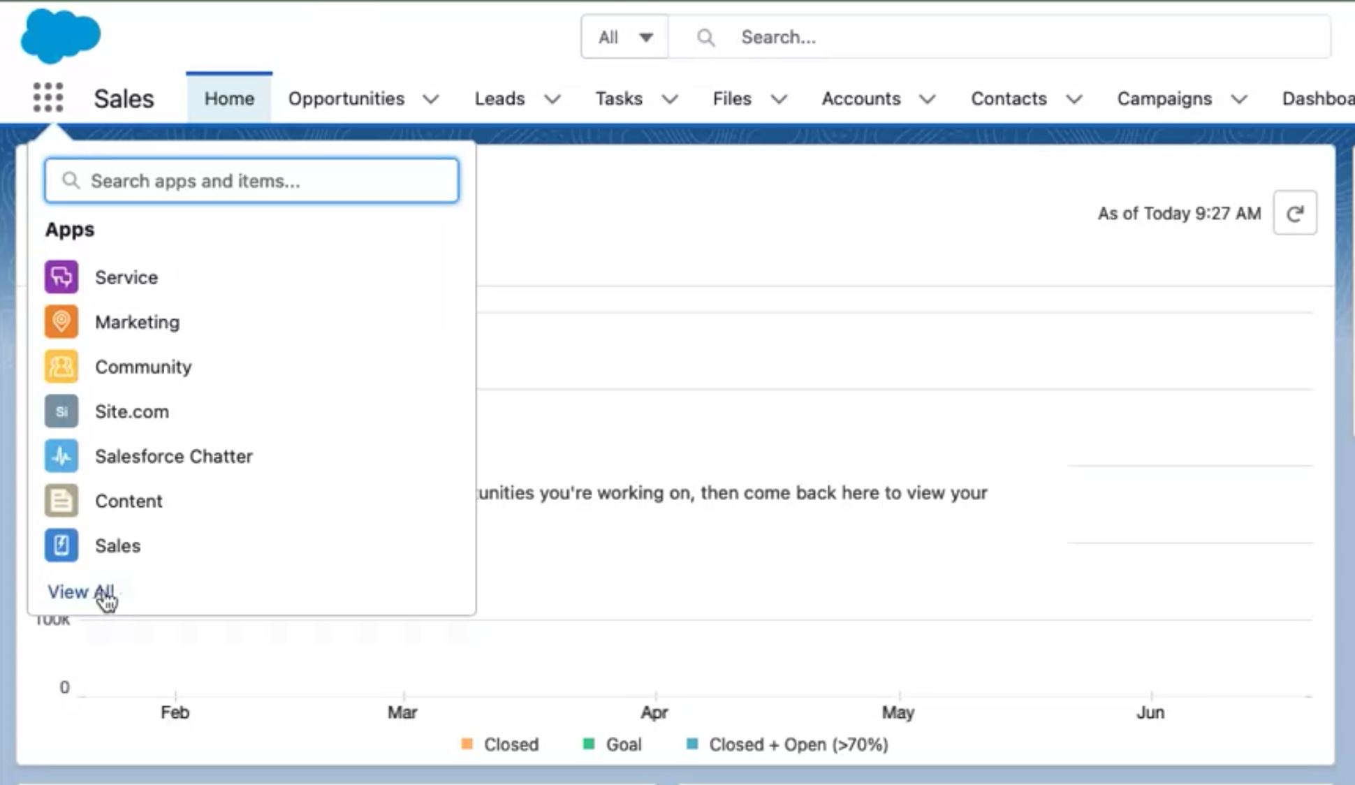Launch the Community app
This screenshot has width=1355, height=785.
tap(143, 367)
